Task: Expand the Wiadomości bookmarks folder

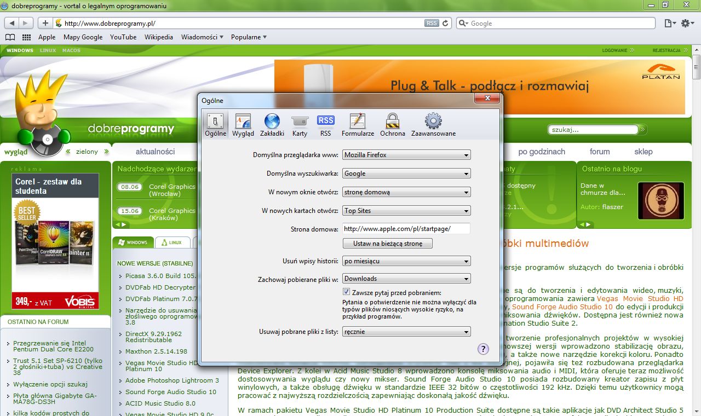Action: tap(202, 37)
